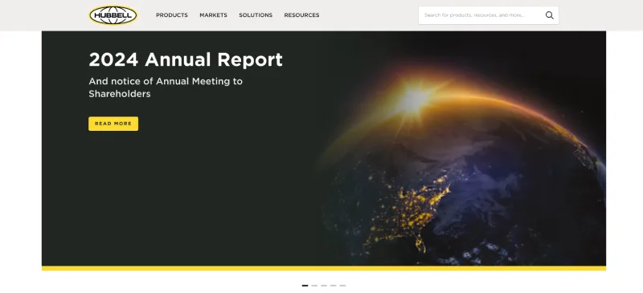Go to the fifth carousel slide indicator
This screenshot has width=643, height=293.
(x=342, y=286)
